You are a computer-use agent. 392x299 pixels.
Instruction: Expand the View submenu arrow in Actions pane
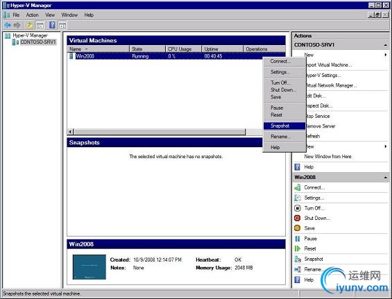[386, 146]
